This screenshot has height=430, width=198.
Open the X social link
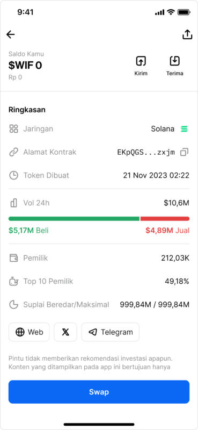(65, 332)
